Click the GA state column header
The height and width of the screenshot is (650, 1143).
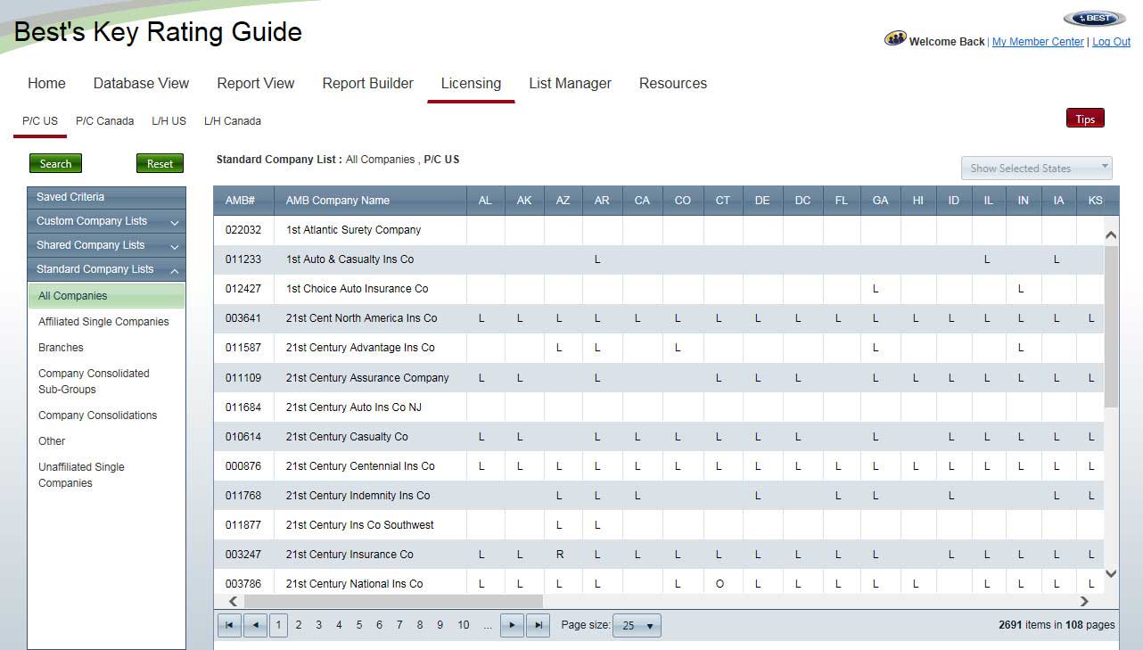pyautogui.click(x=880, y=200)
